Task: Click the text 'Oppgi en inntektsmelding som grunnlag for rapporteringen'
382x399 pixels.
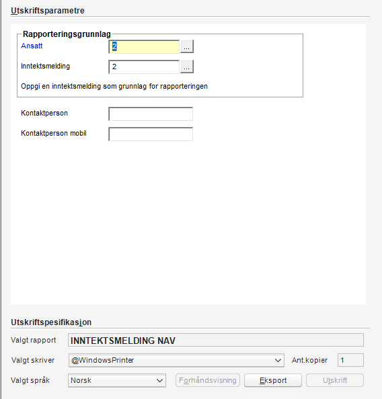Action: click(114, 86)
